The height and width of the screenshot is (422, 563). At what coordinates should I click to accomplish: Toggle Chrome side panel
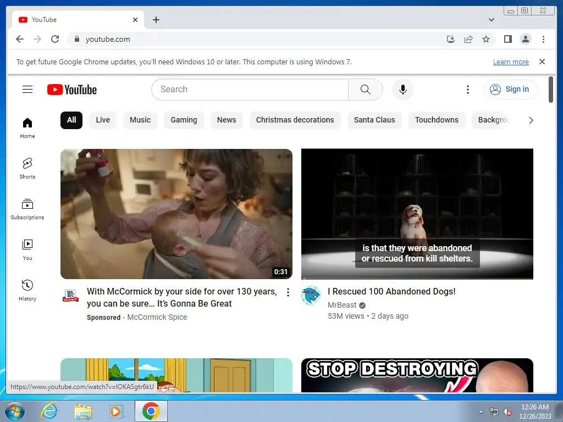pos(507,39)
